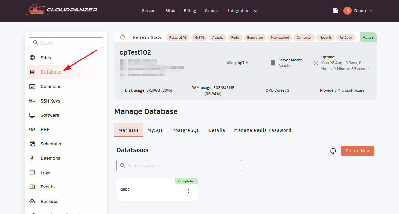
Task: Click the Active status badge
Action: [368, 37]
